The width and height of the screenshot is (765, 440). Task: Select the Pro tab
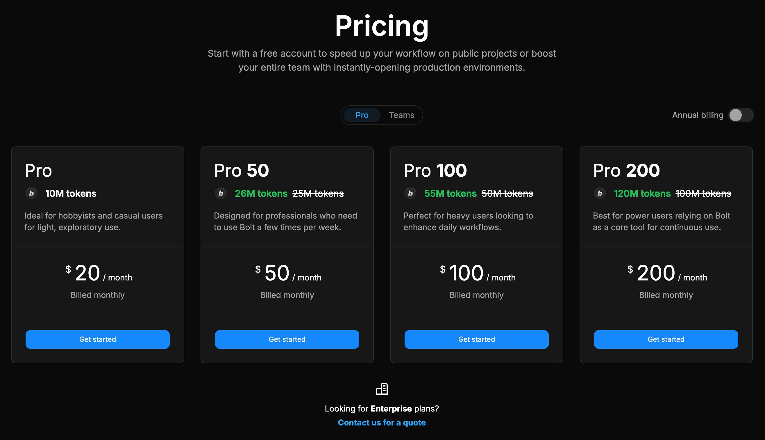point(362,115)
